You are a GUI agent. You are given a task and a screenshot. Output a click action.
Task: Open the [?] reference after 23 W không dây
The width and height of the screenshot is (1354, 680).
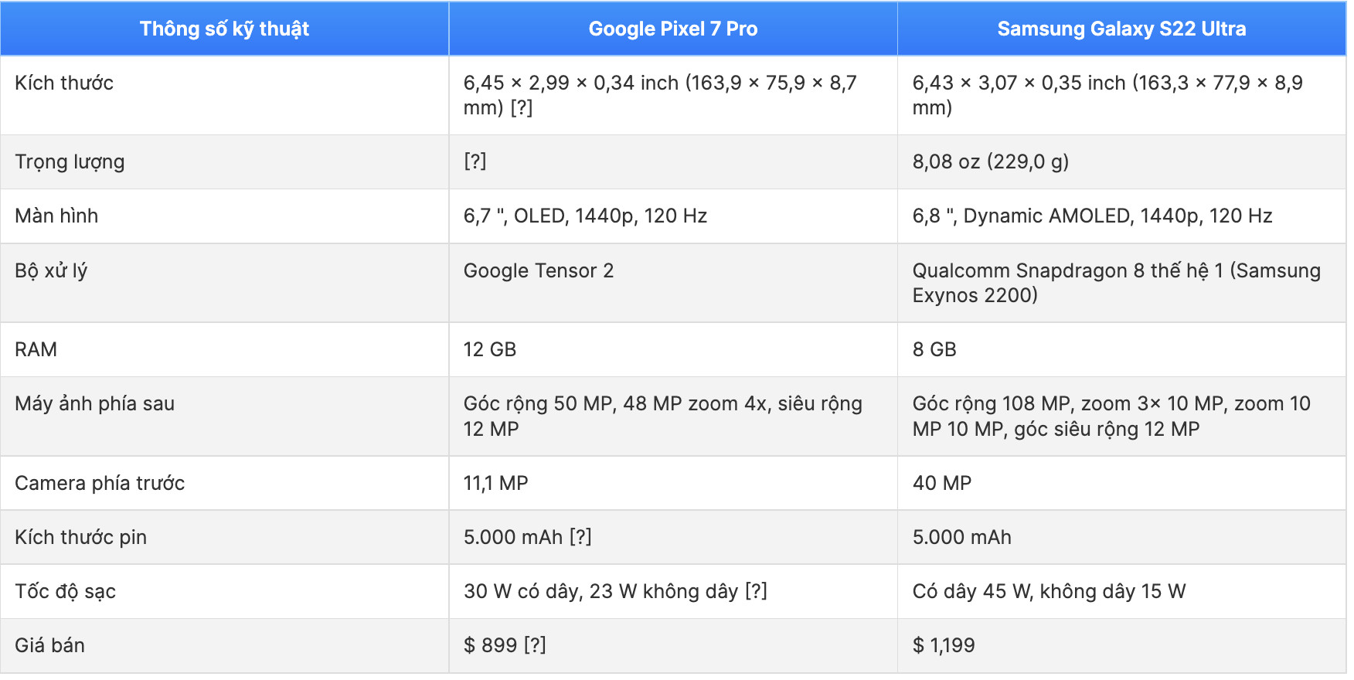756,591
